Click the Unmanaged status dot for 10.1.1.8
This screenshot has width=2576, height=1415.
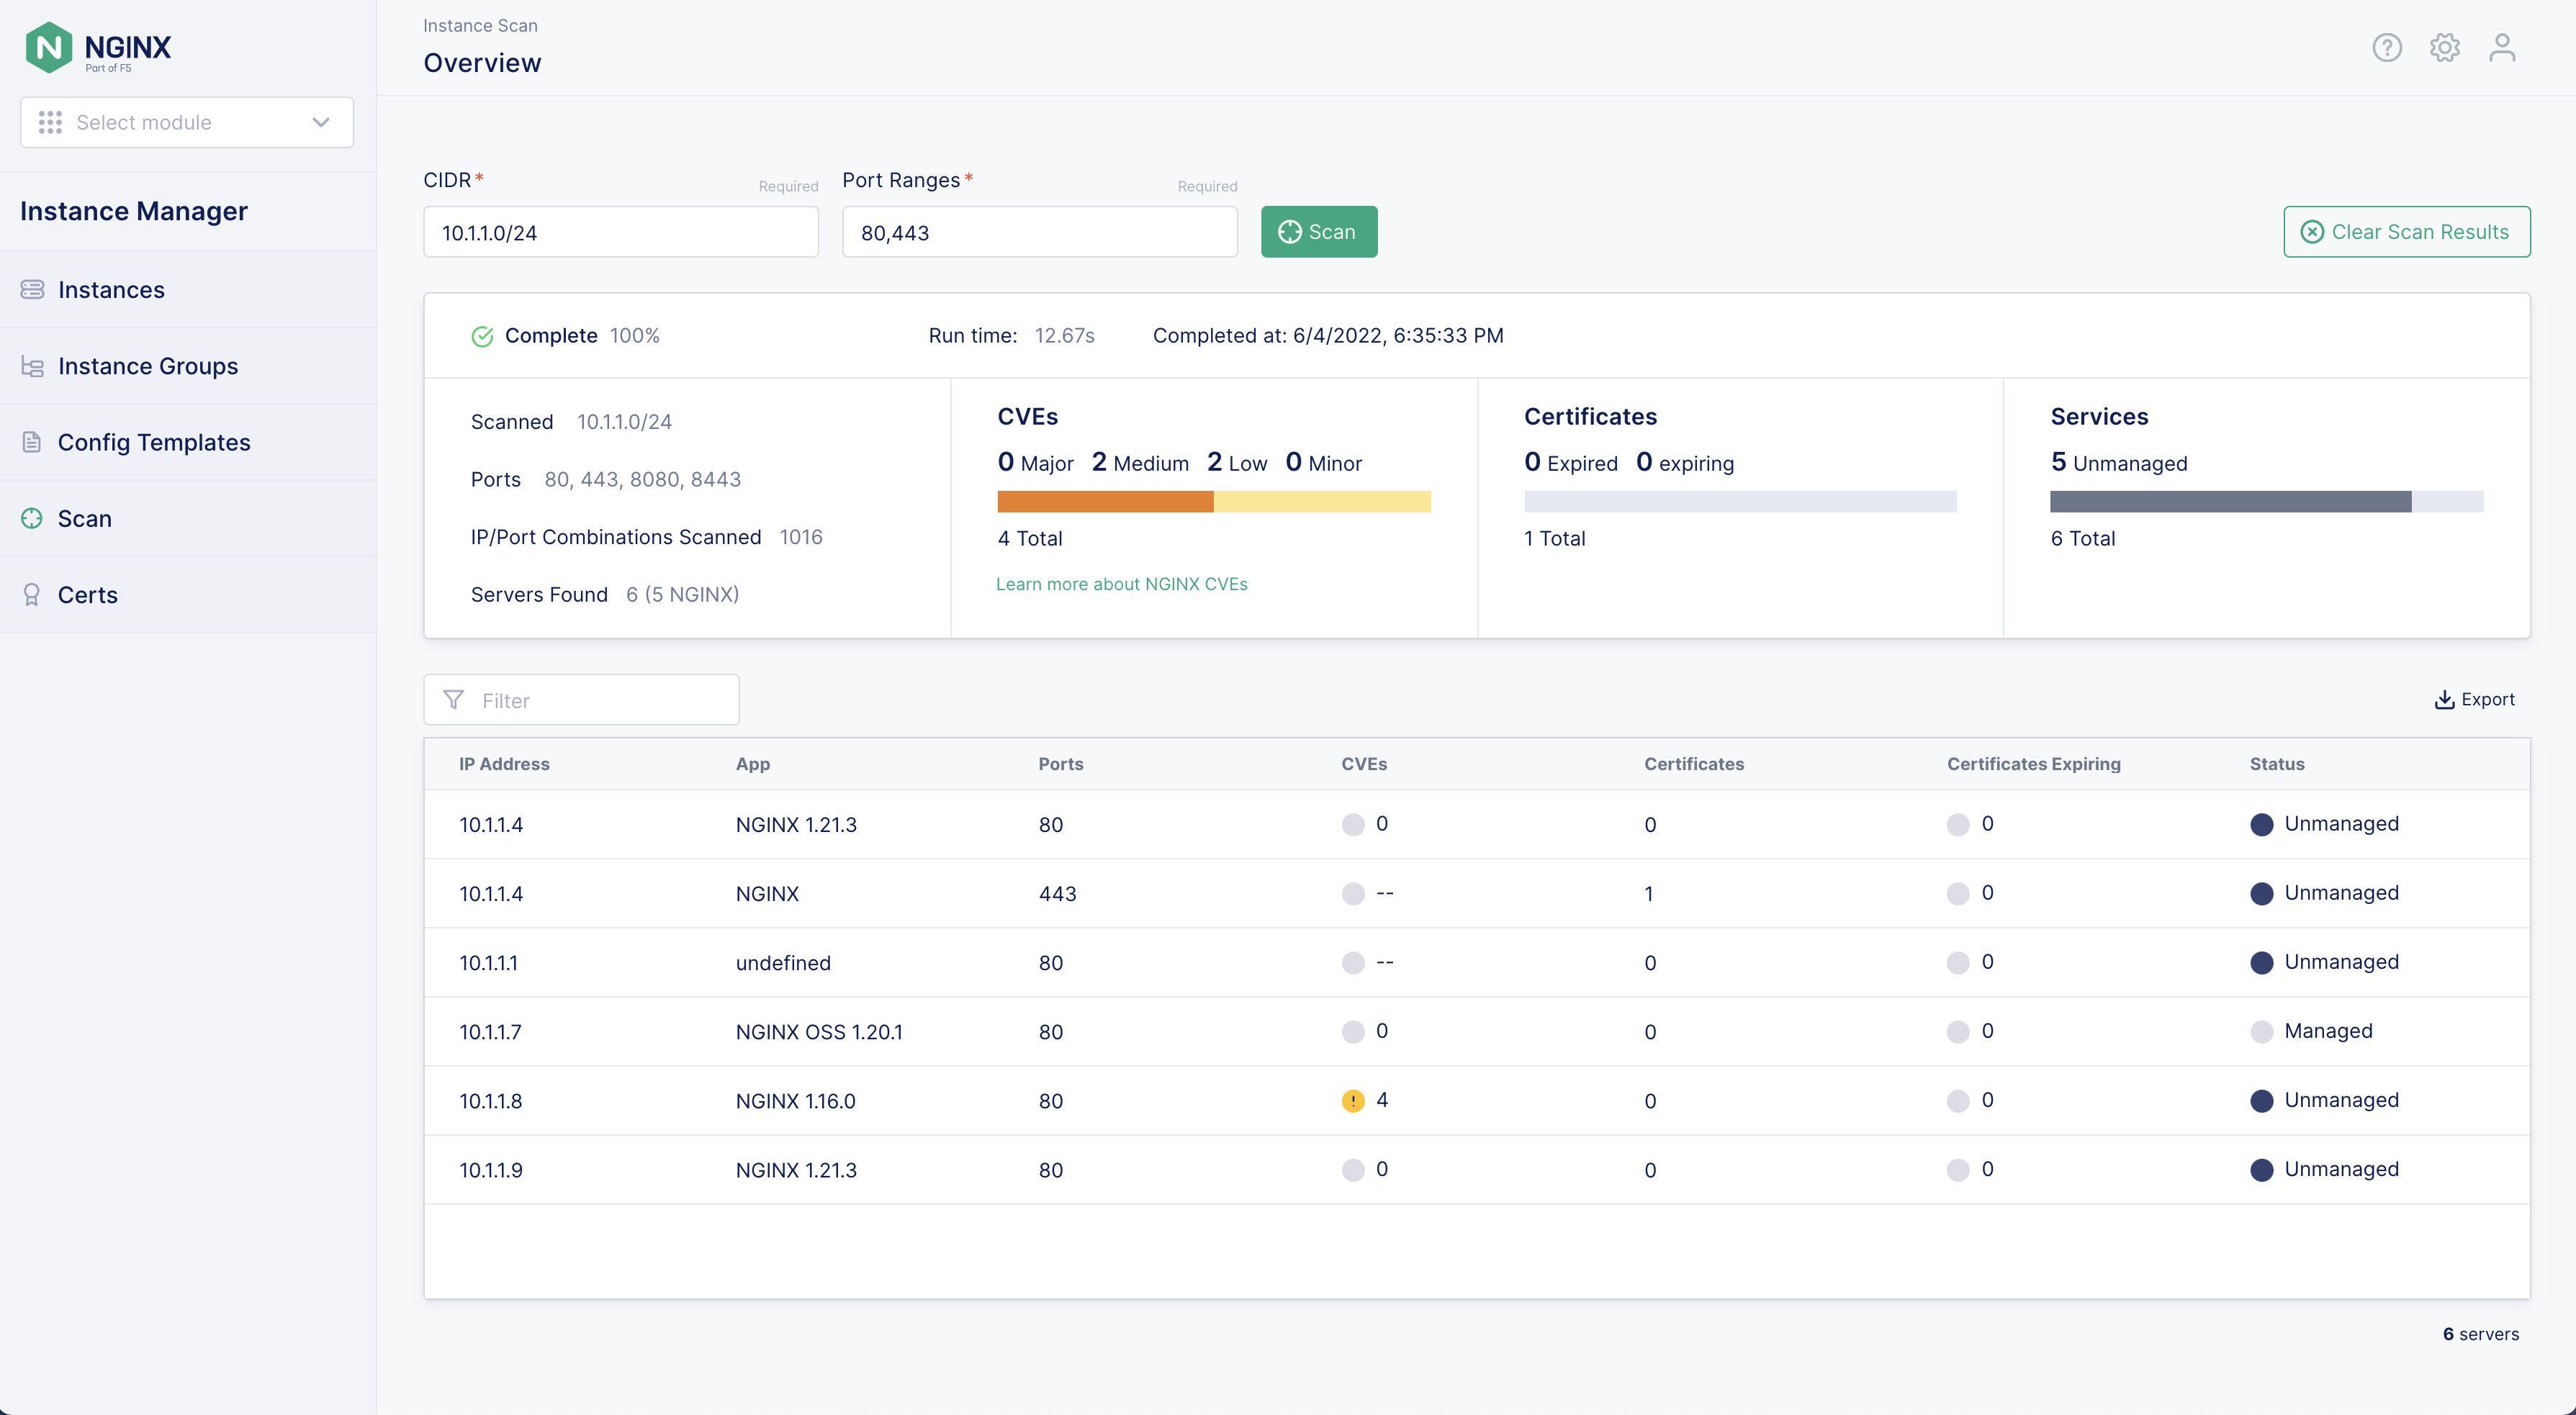click(x=2261, y=1101)
